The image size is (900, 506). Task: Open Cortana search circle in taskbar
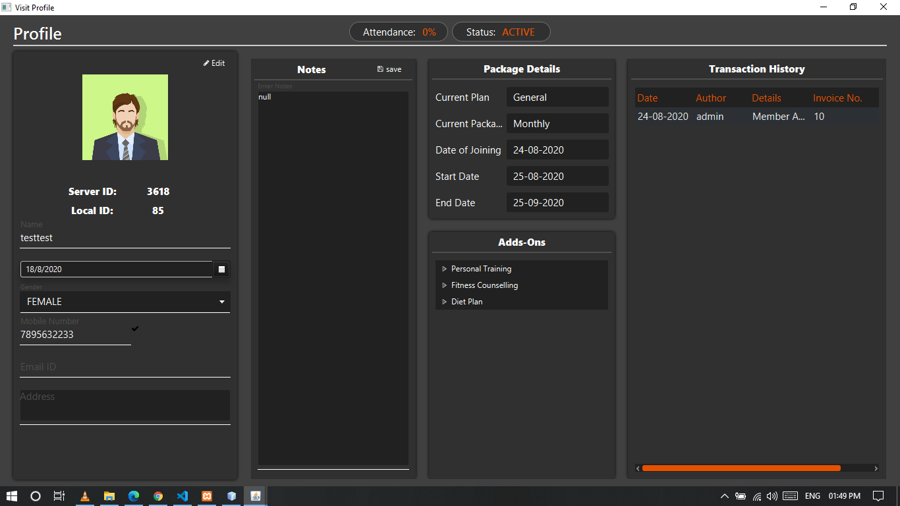(36, 496)
